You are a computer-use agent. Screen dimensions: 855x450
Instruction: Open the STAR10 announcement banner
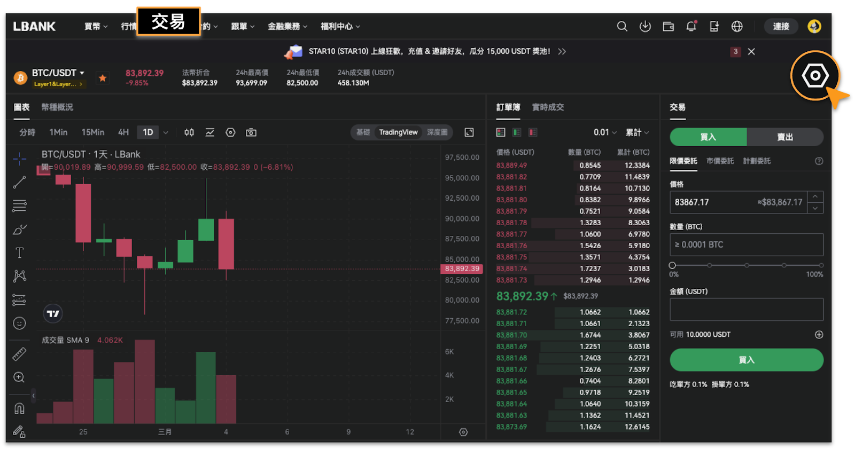(x=429, y=51)
